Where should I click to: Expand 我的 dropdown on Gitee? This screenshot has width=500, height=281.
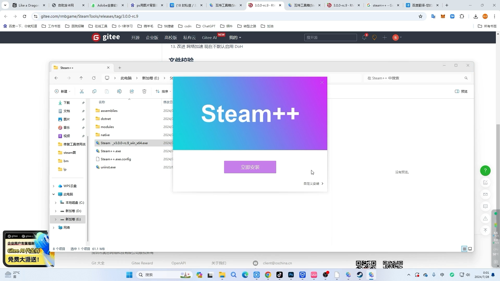(x=235, y=37)
